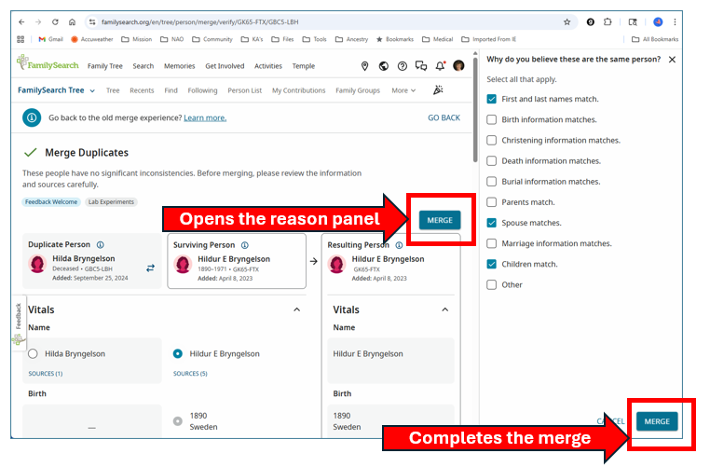Check Death information matches
The height and width of the screenshot is (467, 710).
coord(491,161)
